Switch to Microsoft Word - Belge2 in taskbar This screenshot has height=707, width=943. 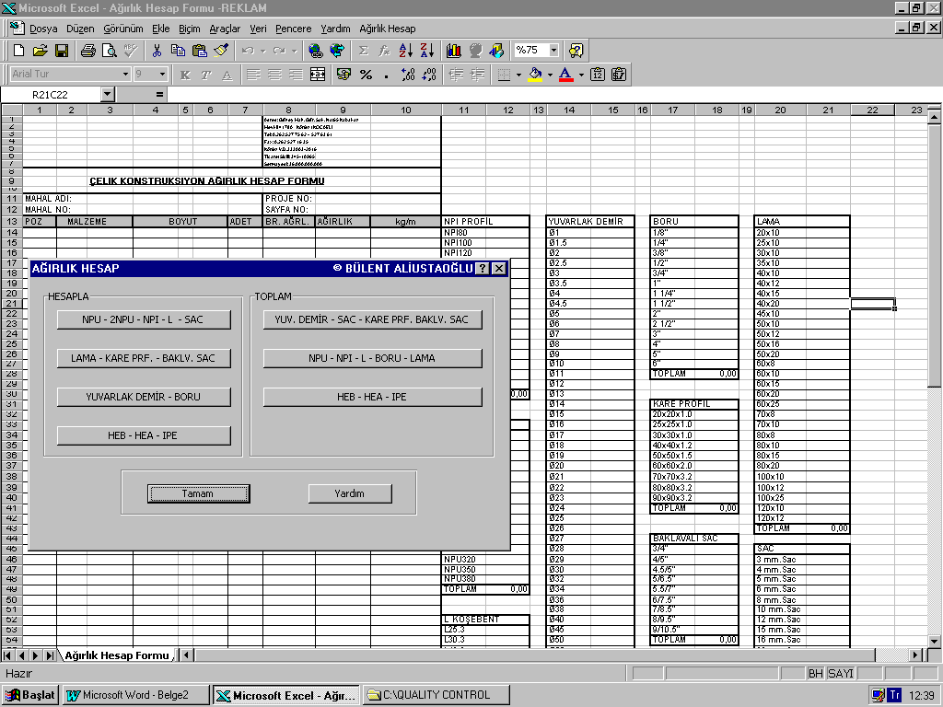click(135, 695)
